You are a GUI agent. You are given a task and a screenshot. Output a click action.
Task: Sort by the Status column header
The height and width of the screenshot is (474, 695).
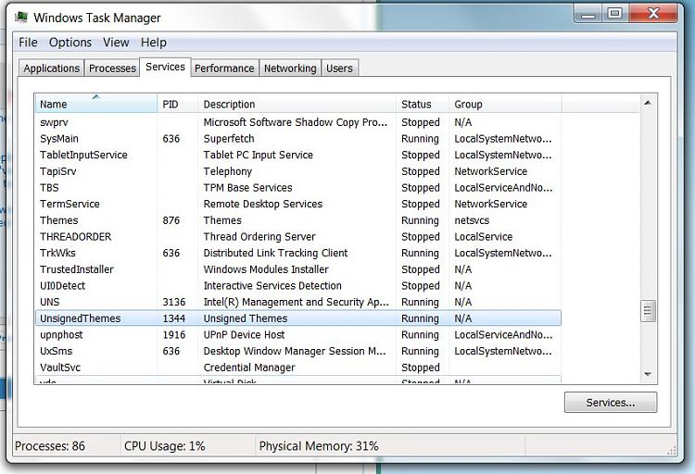point(422,104)
